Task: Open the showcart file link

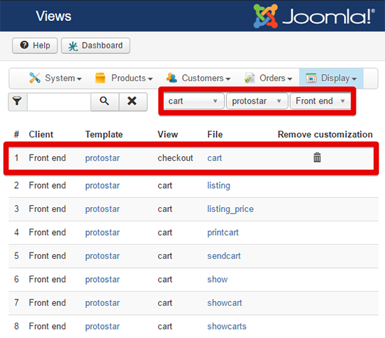Action: pyautogui.click(x=225, y=303)
